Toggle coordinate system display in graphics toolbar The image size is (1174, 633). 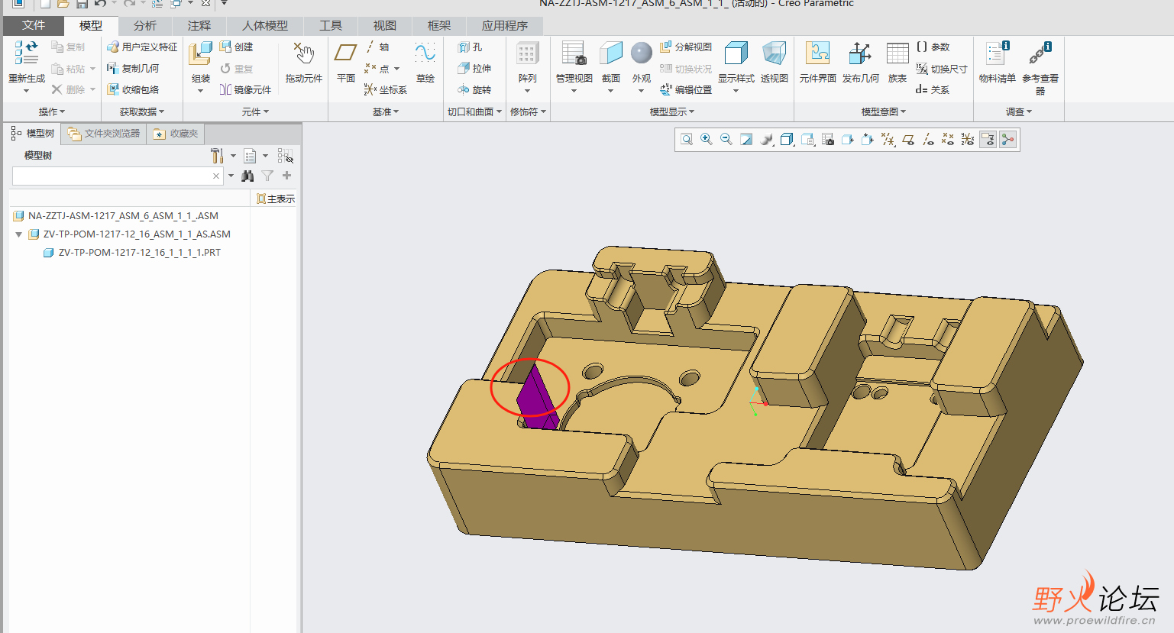(x=968, y=140)
